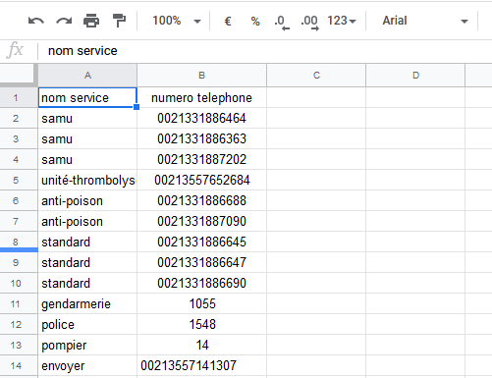
Task: Format as currency with euro icon
Action: coord(228,22)
